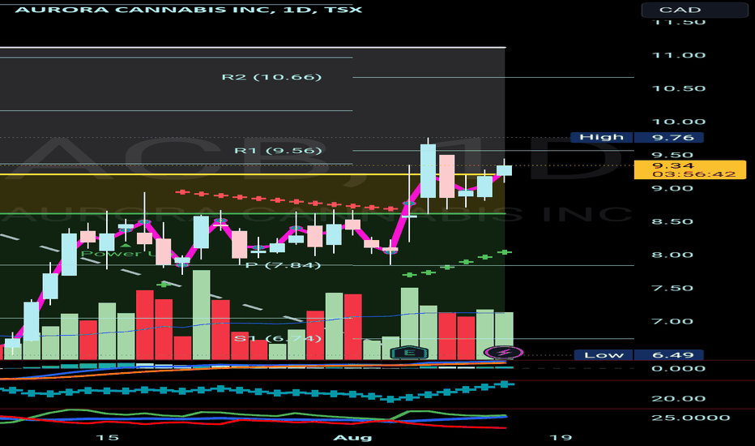Click the 7.00 price scale value
The height and width of the screenshot is (446, 755).
pos(672,322)
